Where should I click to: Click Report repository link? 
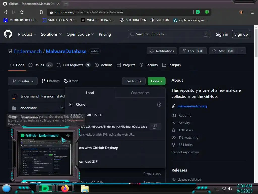(x=185, y=152)
